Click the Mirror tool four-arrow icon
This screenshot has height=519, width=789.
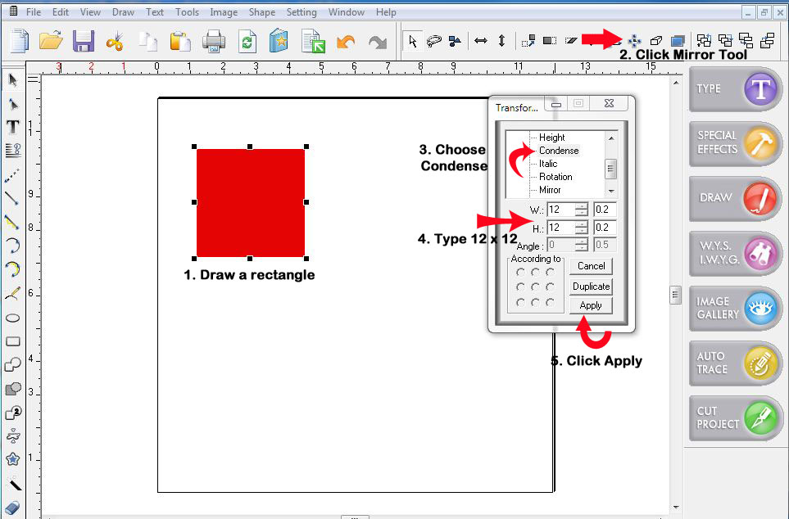pos(634,40)
